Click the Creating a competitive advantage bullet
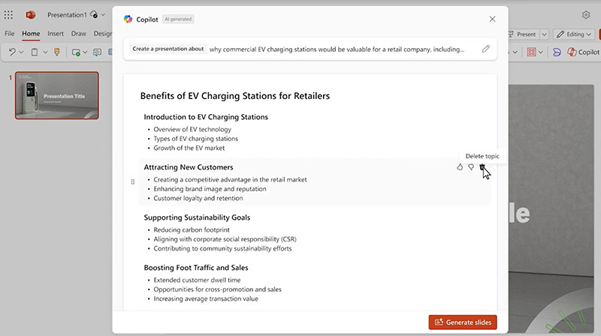 point(230,179)
